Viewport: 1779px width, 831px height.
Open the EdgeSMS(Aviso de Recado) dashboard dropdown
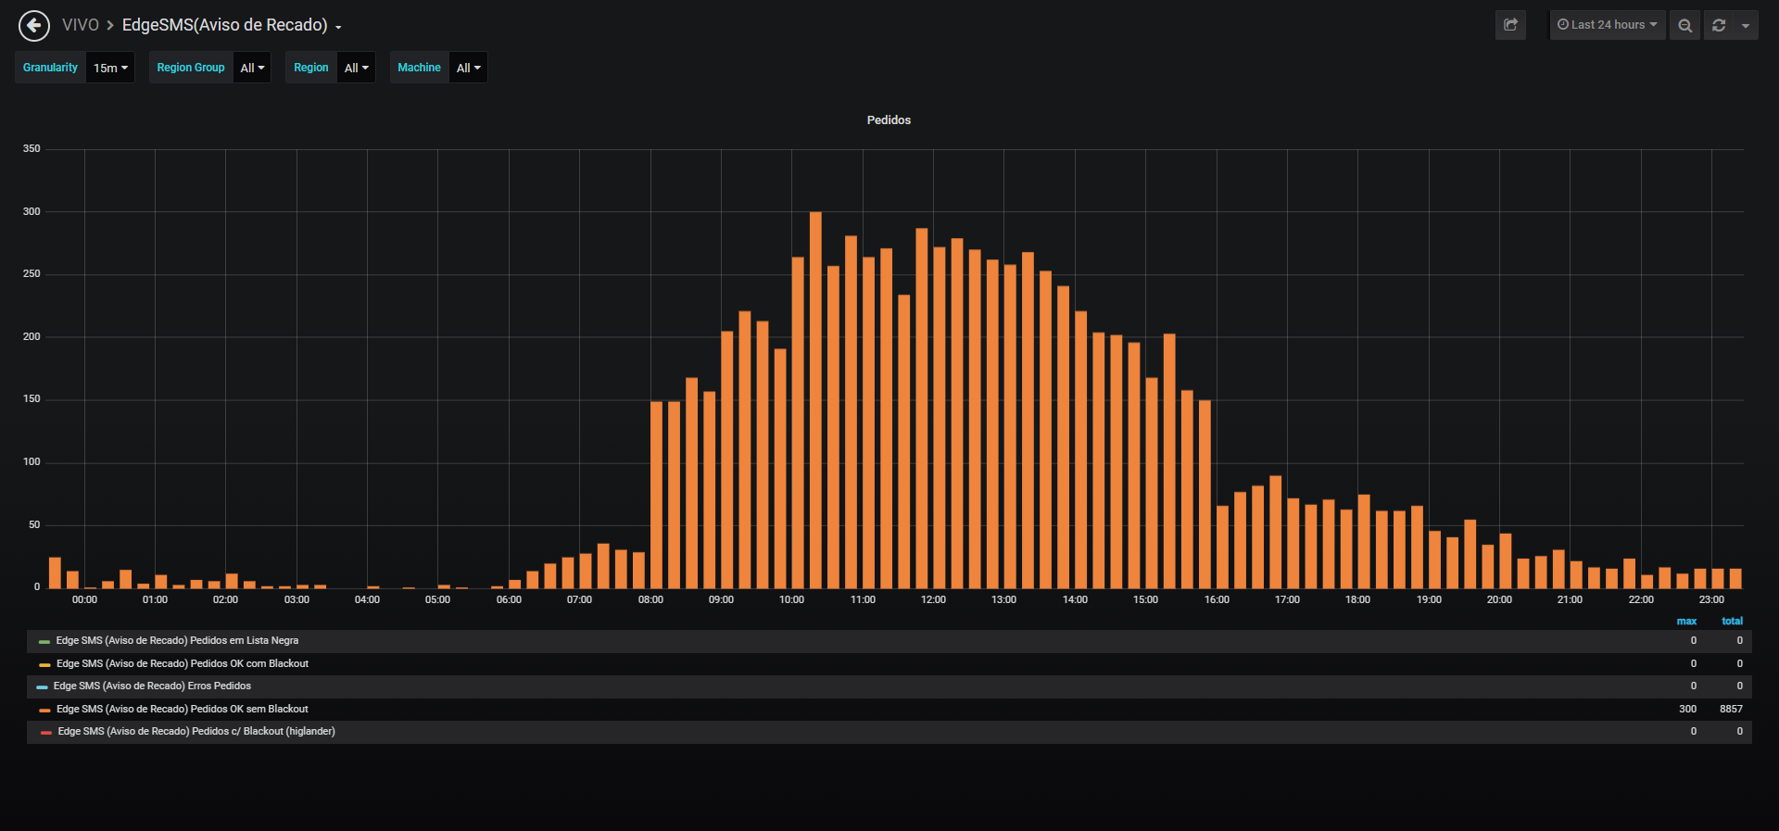click(x=232, y=25)
